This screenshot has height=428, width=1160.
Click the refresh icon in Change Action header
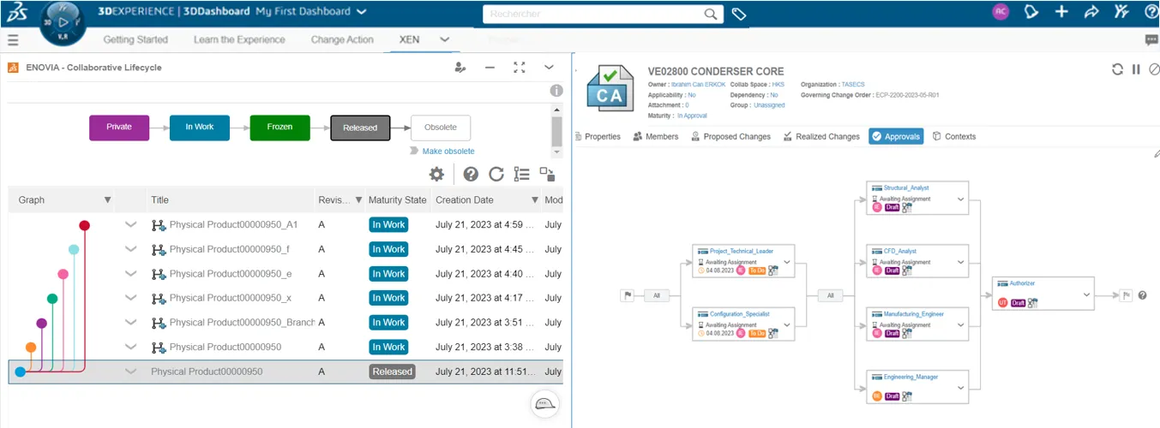pyautogui.click(x=1117, y=69)
